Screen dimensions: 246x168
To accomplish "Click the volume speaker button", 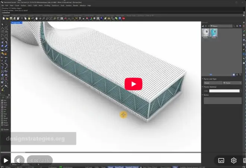I will pyautogui.click(x=19, y=161).
